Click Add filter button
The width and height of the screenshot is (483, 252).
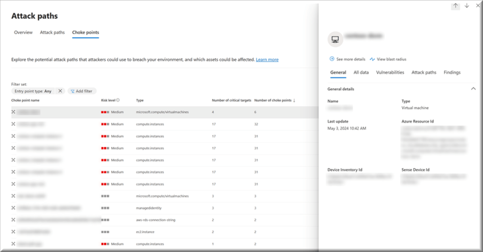click(x=81, y=91)
